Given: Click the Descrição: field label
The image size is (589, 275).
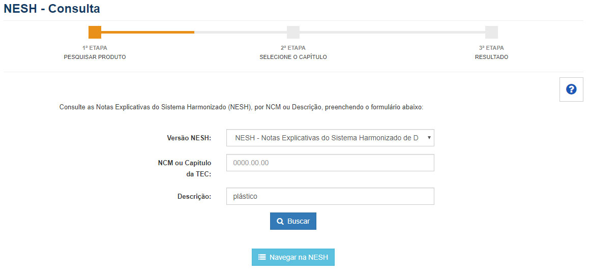Looking at the screenshot, I should pyautogui.click(x=194, y=196).
